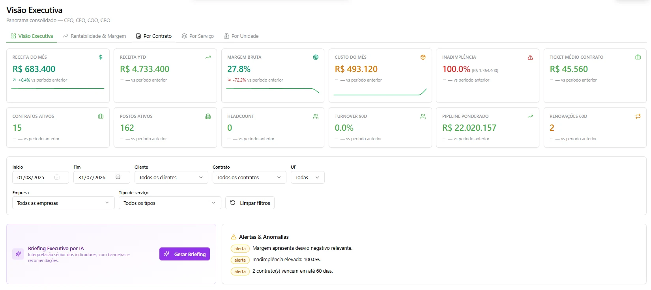Screen dimensions: 651x290
Task: Click the (R$ 1.364.400) amount text
Action: click(x=485, y=71)
